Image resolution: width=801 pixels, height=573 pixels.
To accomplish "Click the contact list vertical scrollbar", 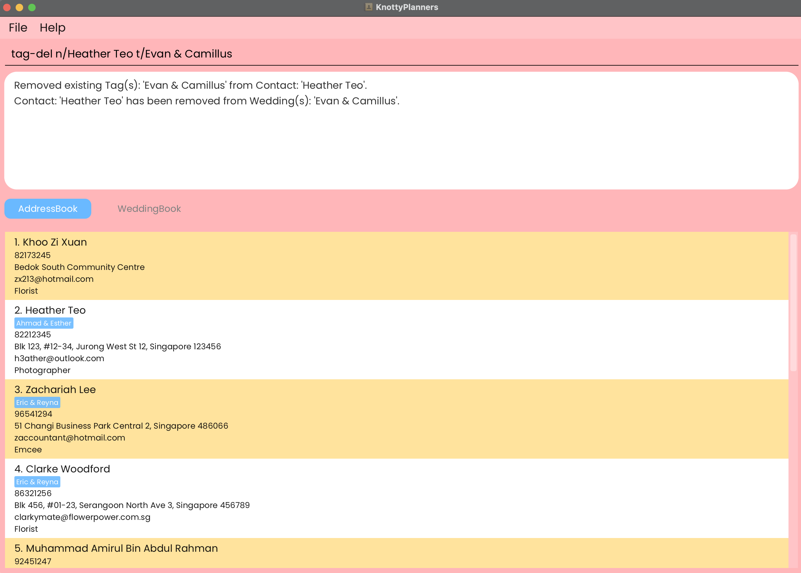I will point(793,303).
